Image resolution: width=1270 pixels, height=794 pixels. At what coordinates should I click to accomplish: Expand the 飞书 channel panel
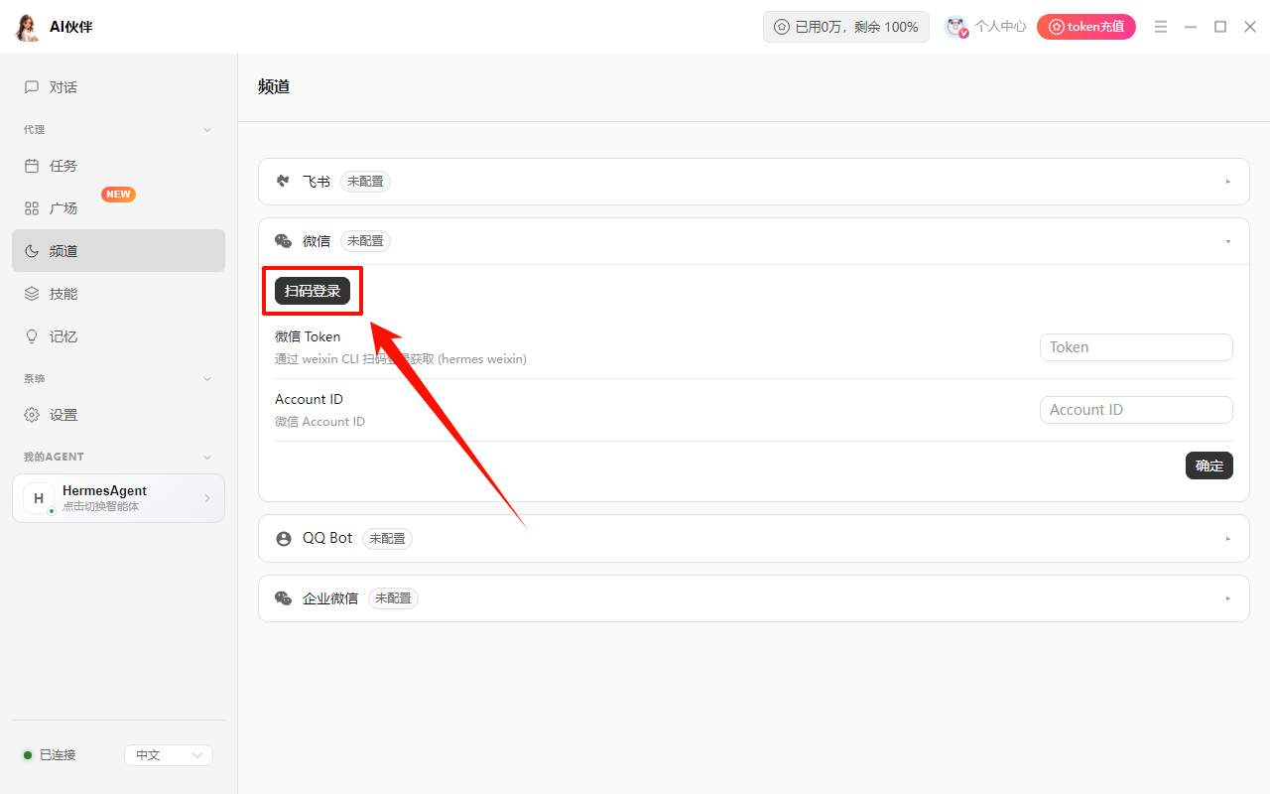pyautogui.click(x=1228, y=182)
